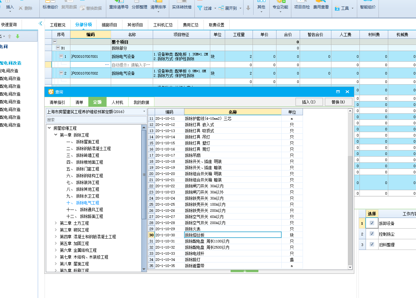Uncheck the 旧料整理 checkbox
The width and height of the screenshot is (416, 298).
pos(372,244)
